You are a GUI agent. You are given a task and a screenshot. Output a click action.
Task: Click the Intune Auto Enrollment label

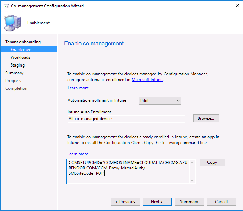[89, 112]
